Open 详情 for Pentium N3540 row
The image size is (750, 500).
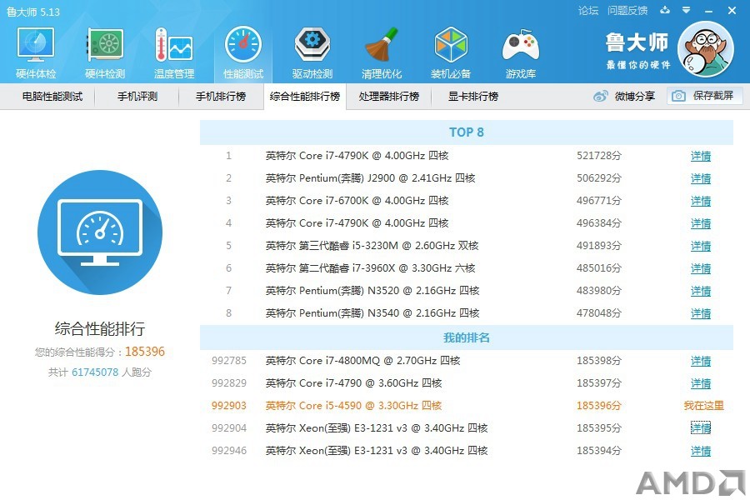[701, 313]
